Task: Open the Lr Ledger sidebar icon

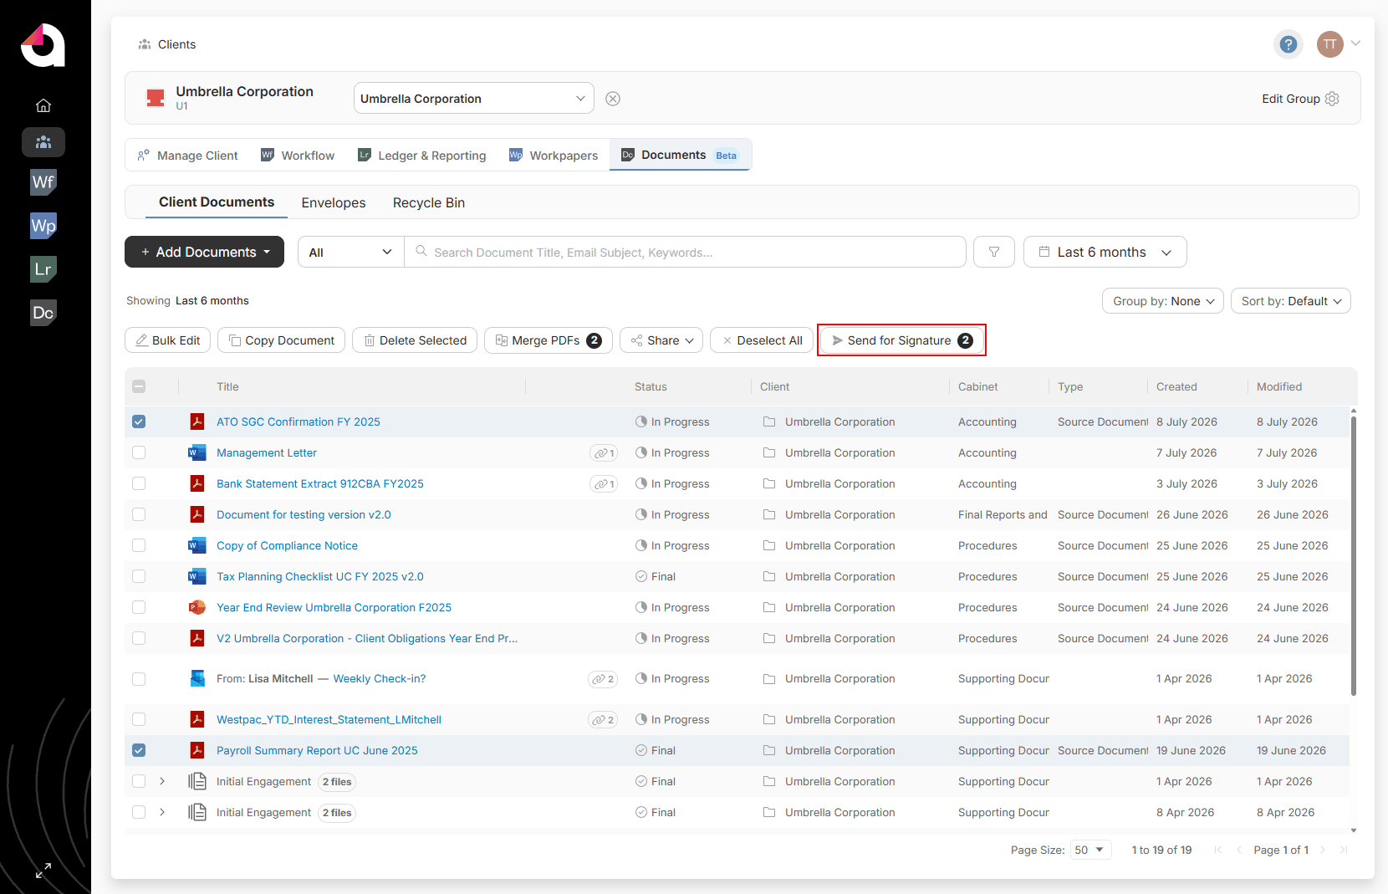Action: (x=43, y=269)
